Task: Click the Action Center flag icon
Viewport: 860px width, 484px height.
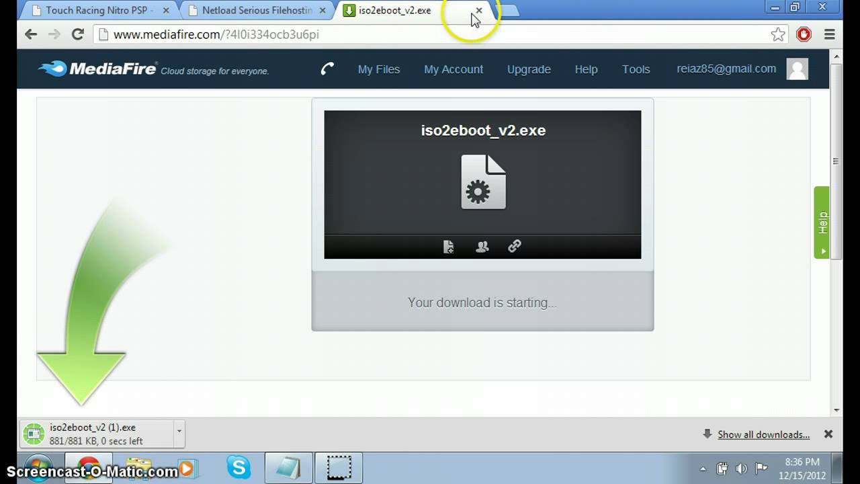Action: pyautogui.click(x=761, y=469)
